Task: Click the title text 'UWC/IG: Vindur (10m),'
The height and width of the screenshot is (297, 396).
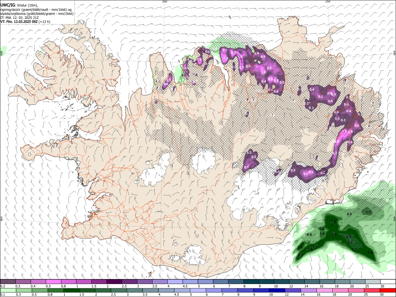Action: tap(19, 5)
